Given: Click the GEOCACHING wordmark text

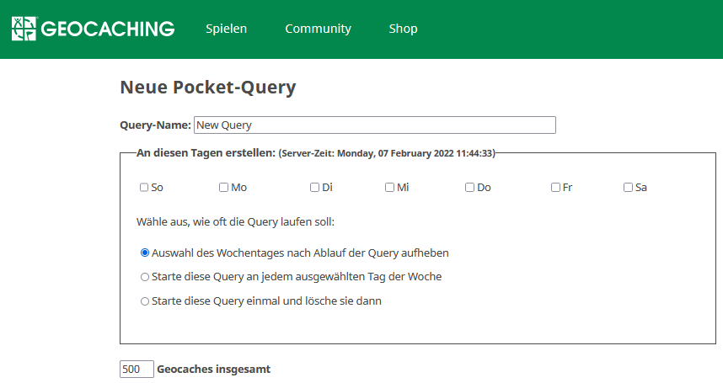Looking at the screenshot, I should 108,29.
